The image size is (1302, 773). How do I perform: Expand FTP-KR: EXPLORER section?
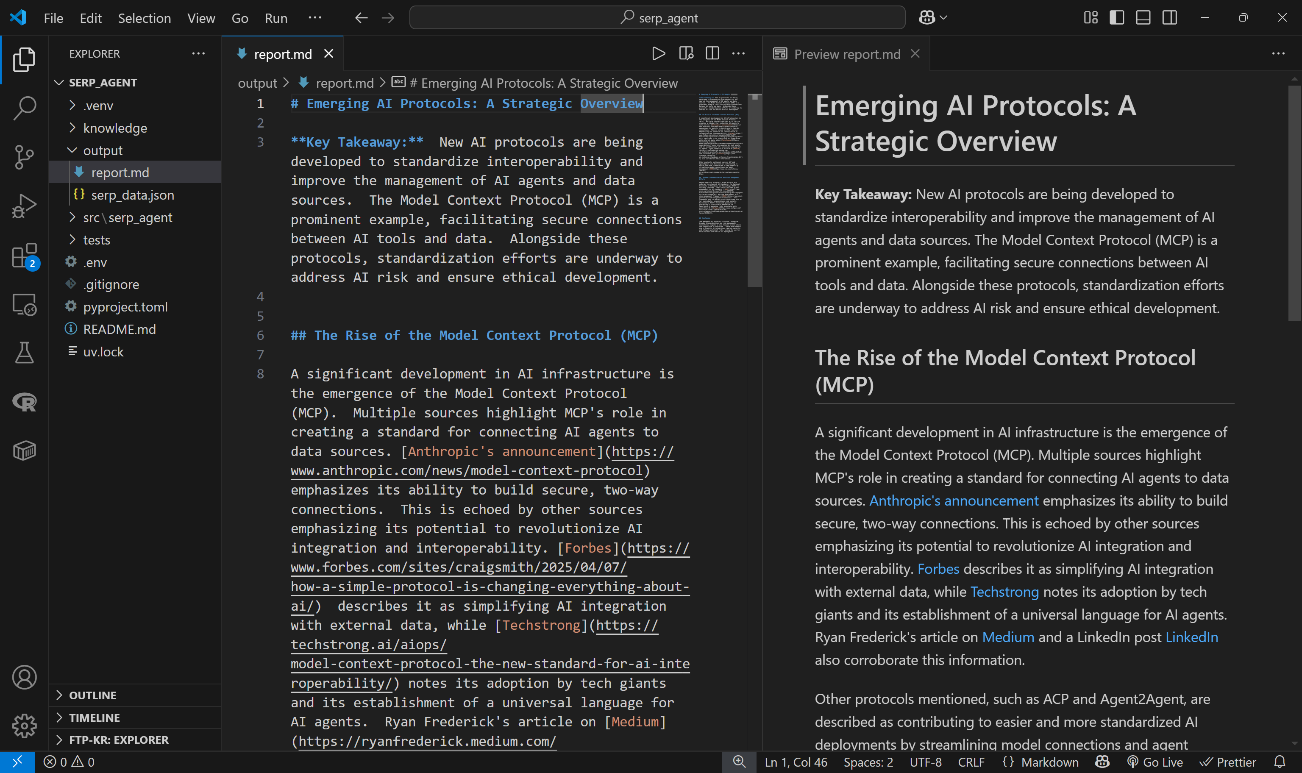[135, 740]
